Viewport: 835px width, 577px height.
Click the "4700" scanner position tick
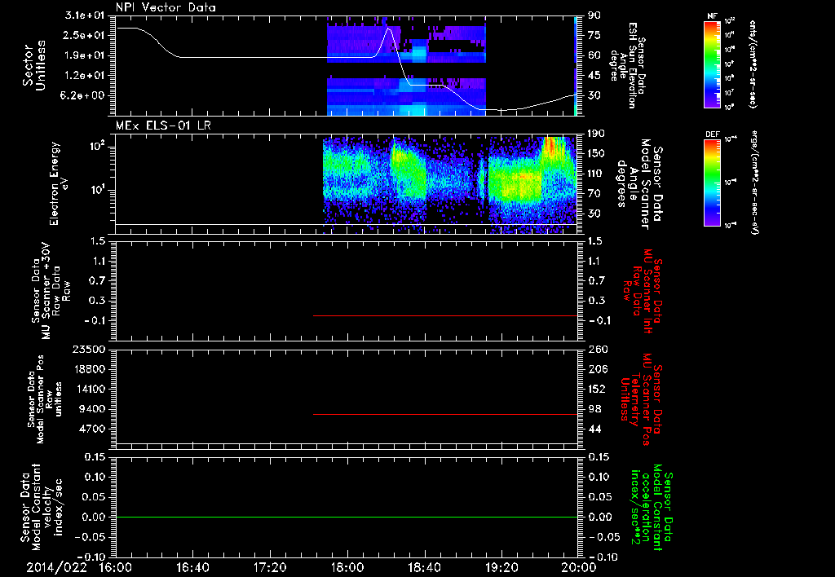(93, 429)
